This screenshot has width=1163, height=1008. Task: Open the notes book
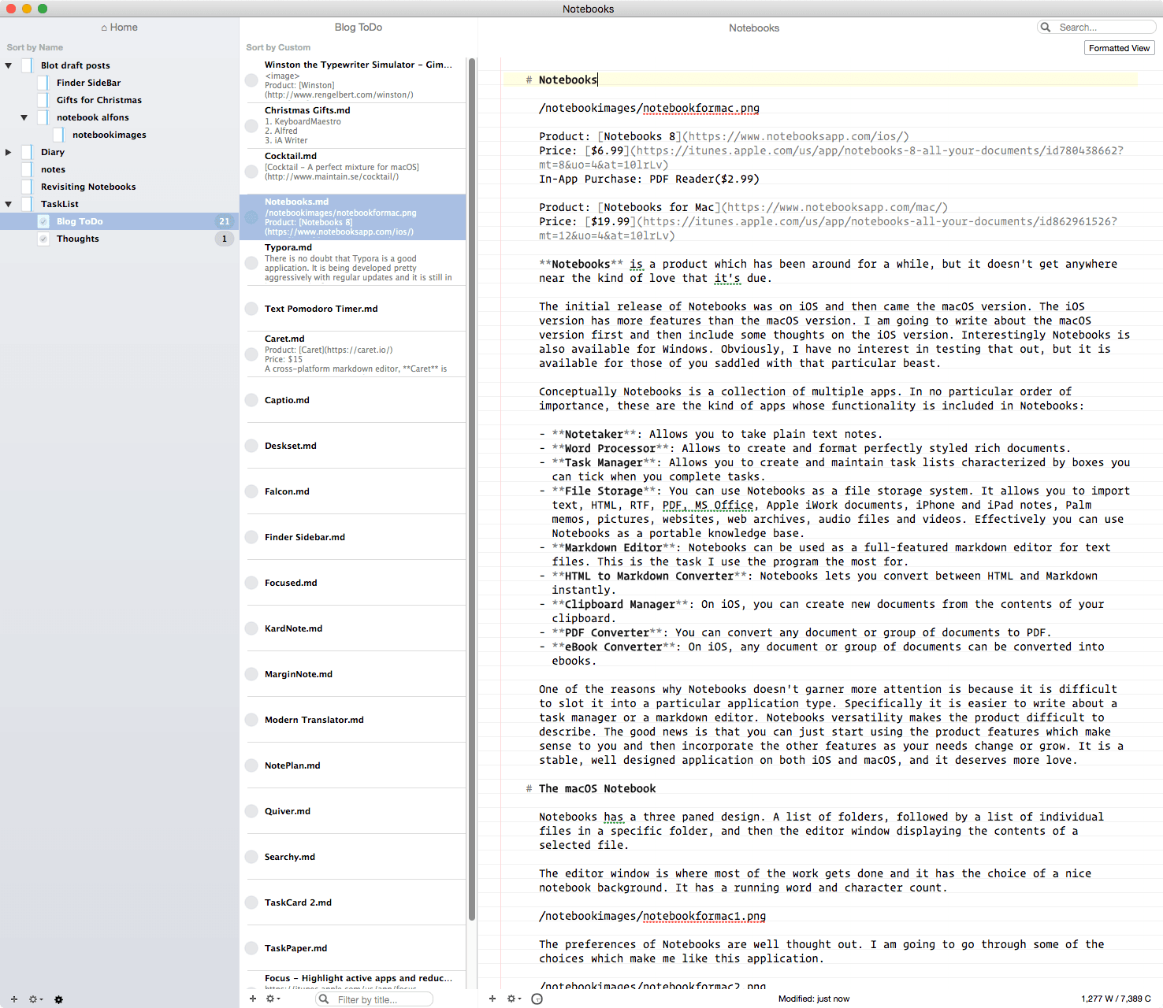click(x=119, y=169)
